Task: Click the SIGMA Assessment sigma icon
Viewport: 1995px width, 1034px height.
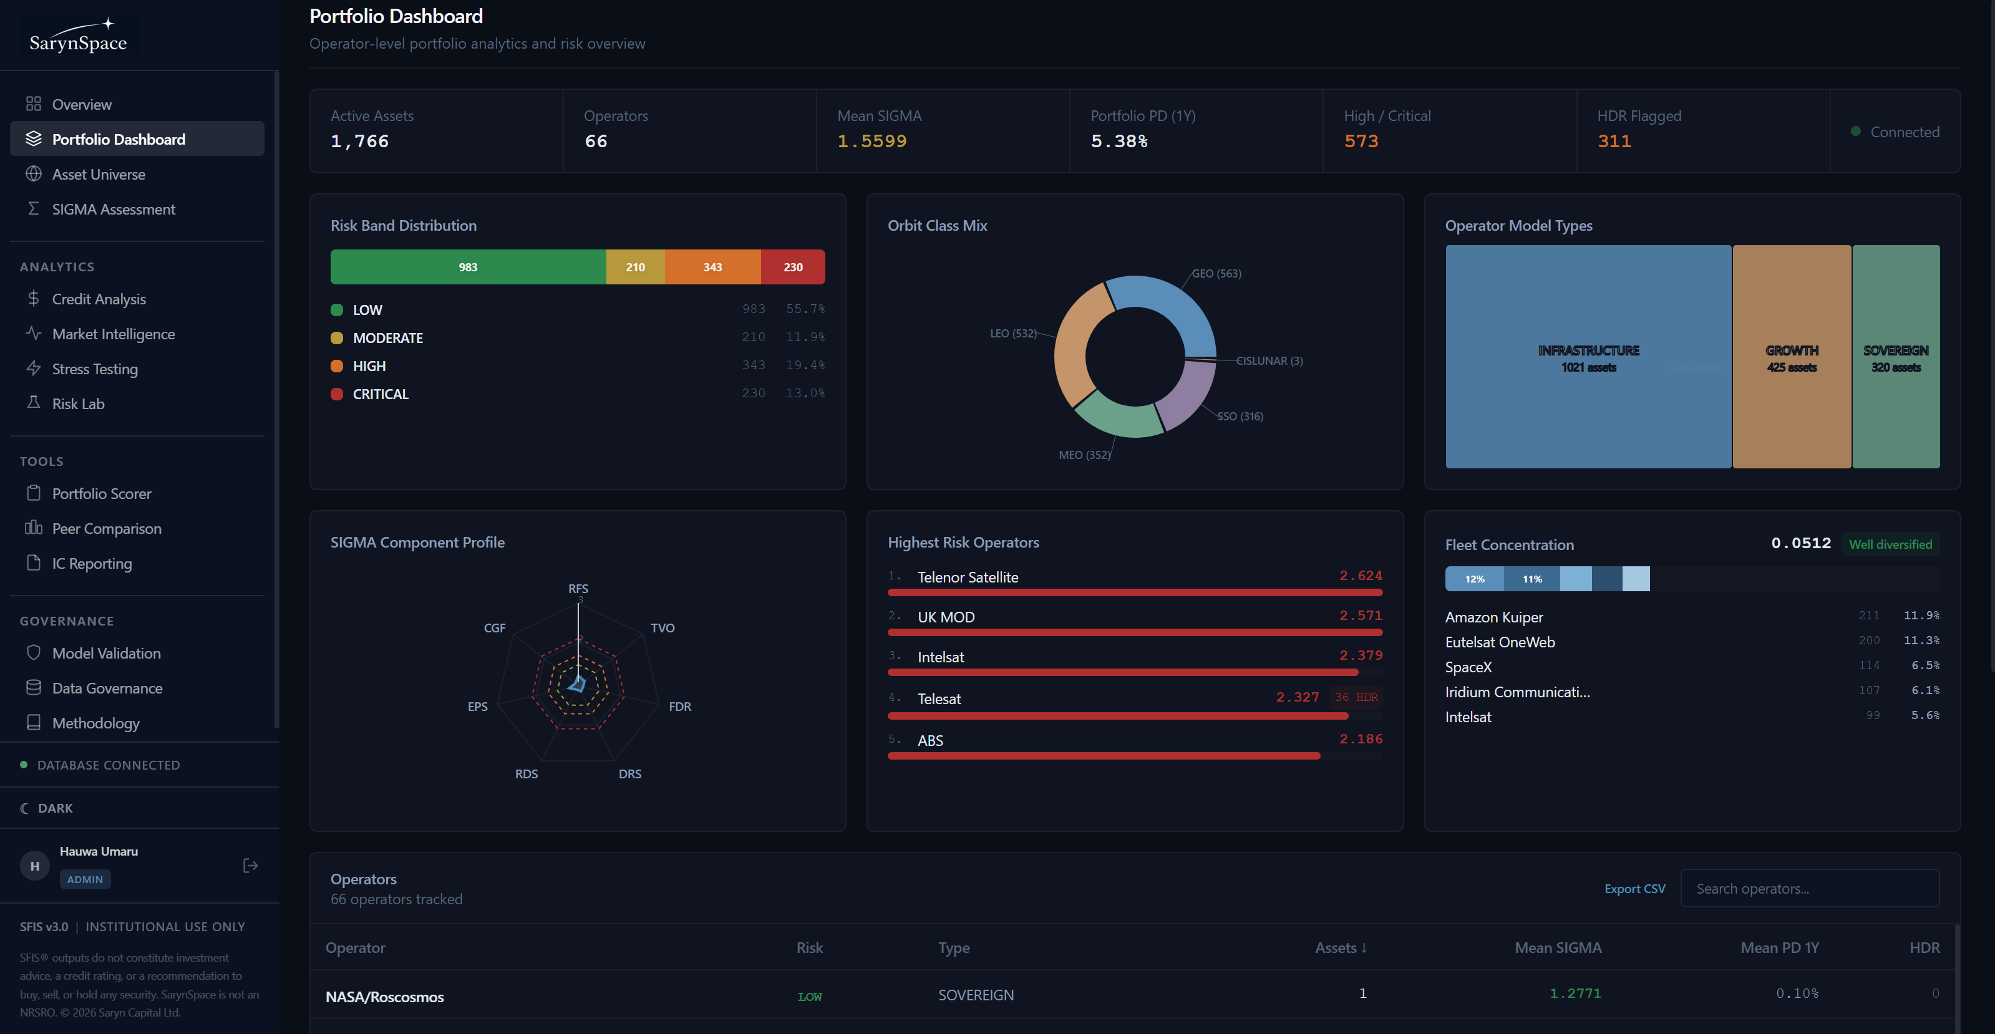Action: [34, 208]
